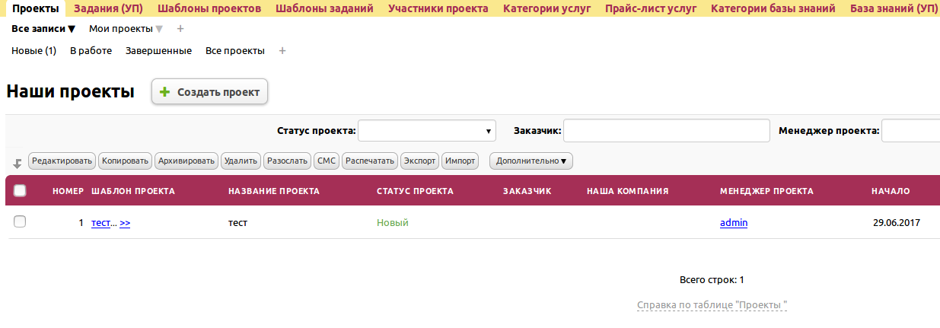940x328 pixels.
Task: Click the plus icon after Мои проекты
Action: click(180, 29)
